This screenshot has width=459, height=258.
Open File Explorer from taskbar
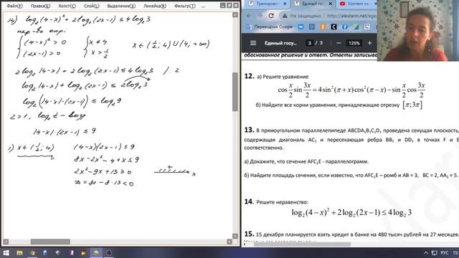point(19,253)
